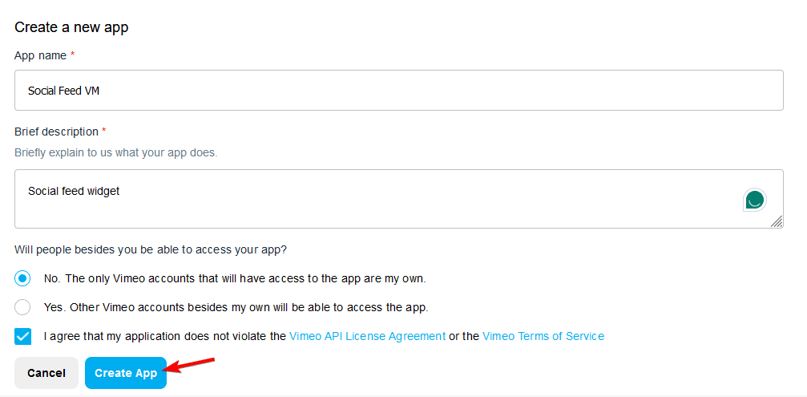Select the 'Yes' account access radio button
The height and width of the screenshot is (397, 807).
(x=22, y=307)
